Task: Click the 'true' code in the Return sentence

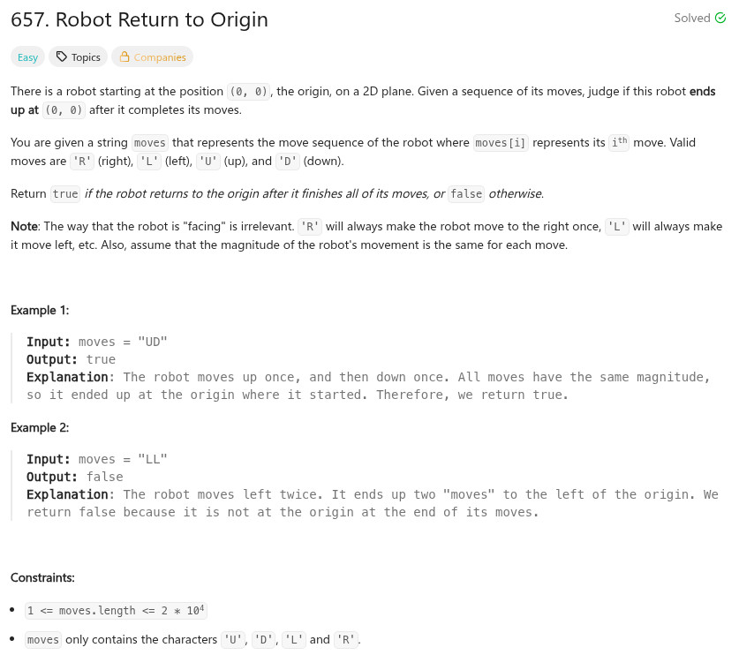Action: pos(65,194)
